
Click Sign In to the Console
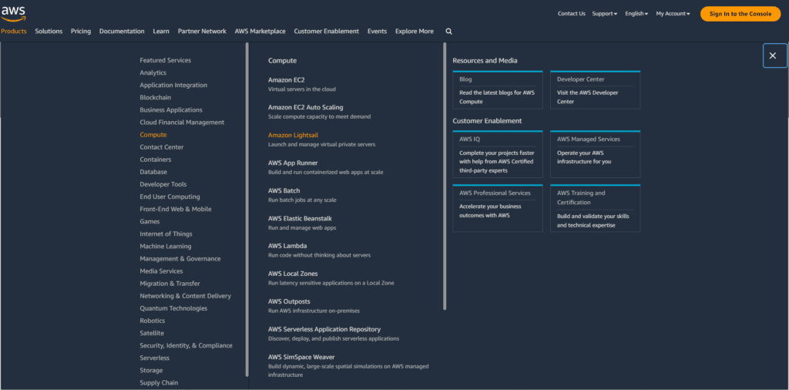[x=740, y=14]
